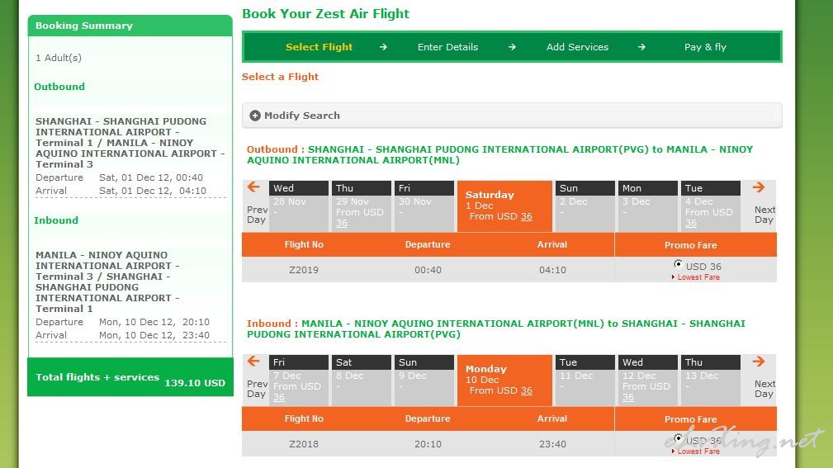Select USD 36 promo fare for flight Z2019
Viewport: 833px width, 468px height.
[678, 263]
